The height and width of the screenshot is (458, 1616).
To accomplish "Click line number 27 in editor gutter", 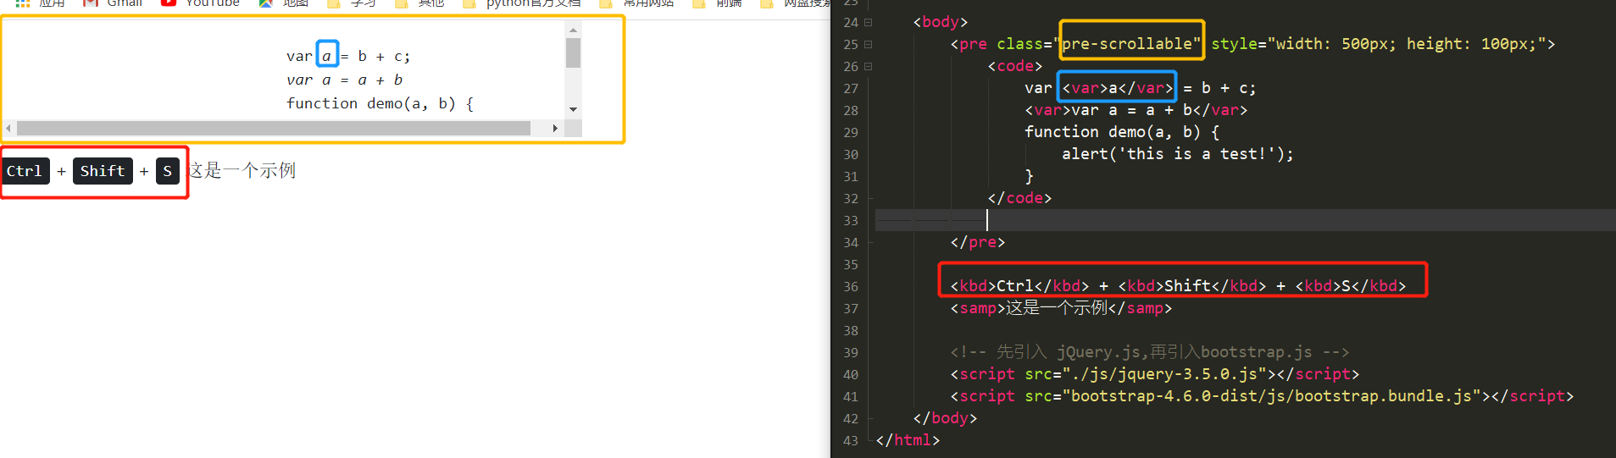I will coord(851,89).
